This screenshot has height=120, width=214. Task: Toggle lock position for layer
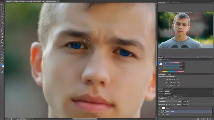pyautogui.click(x=172, y=105)
